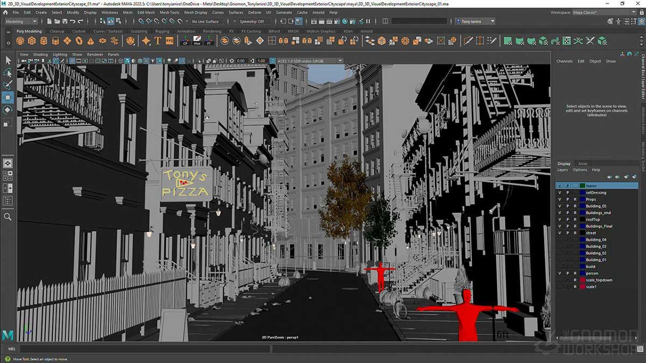The width and height of the screenshot is (646, 363).
Task: Toggle visibility of the setDressing layer
Action: click(x=560, y=193)
